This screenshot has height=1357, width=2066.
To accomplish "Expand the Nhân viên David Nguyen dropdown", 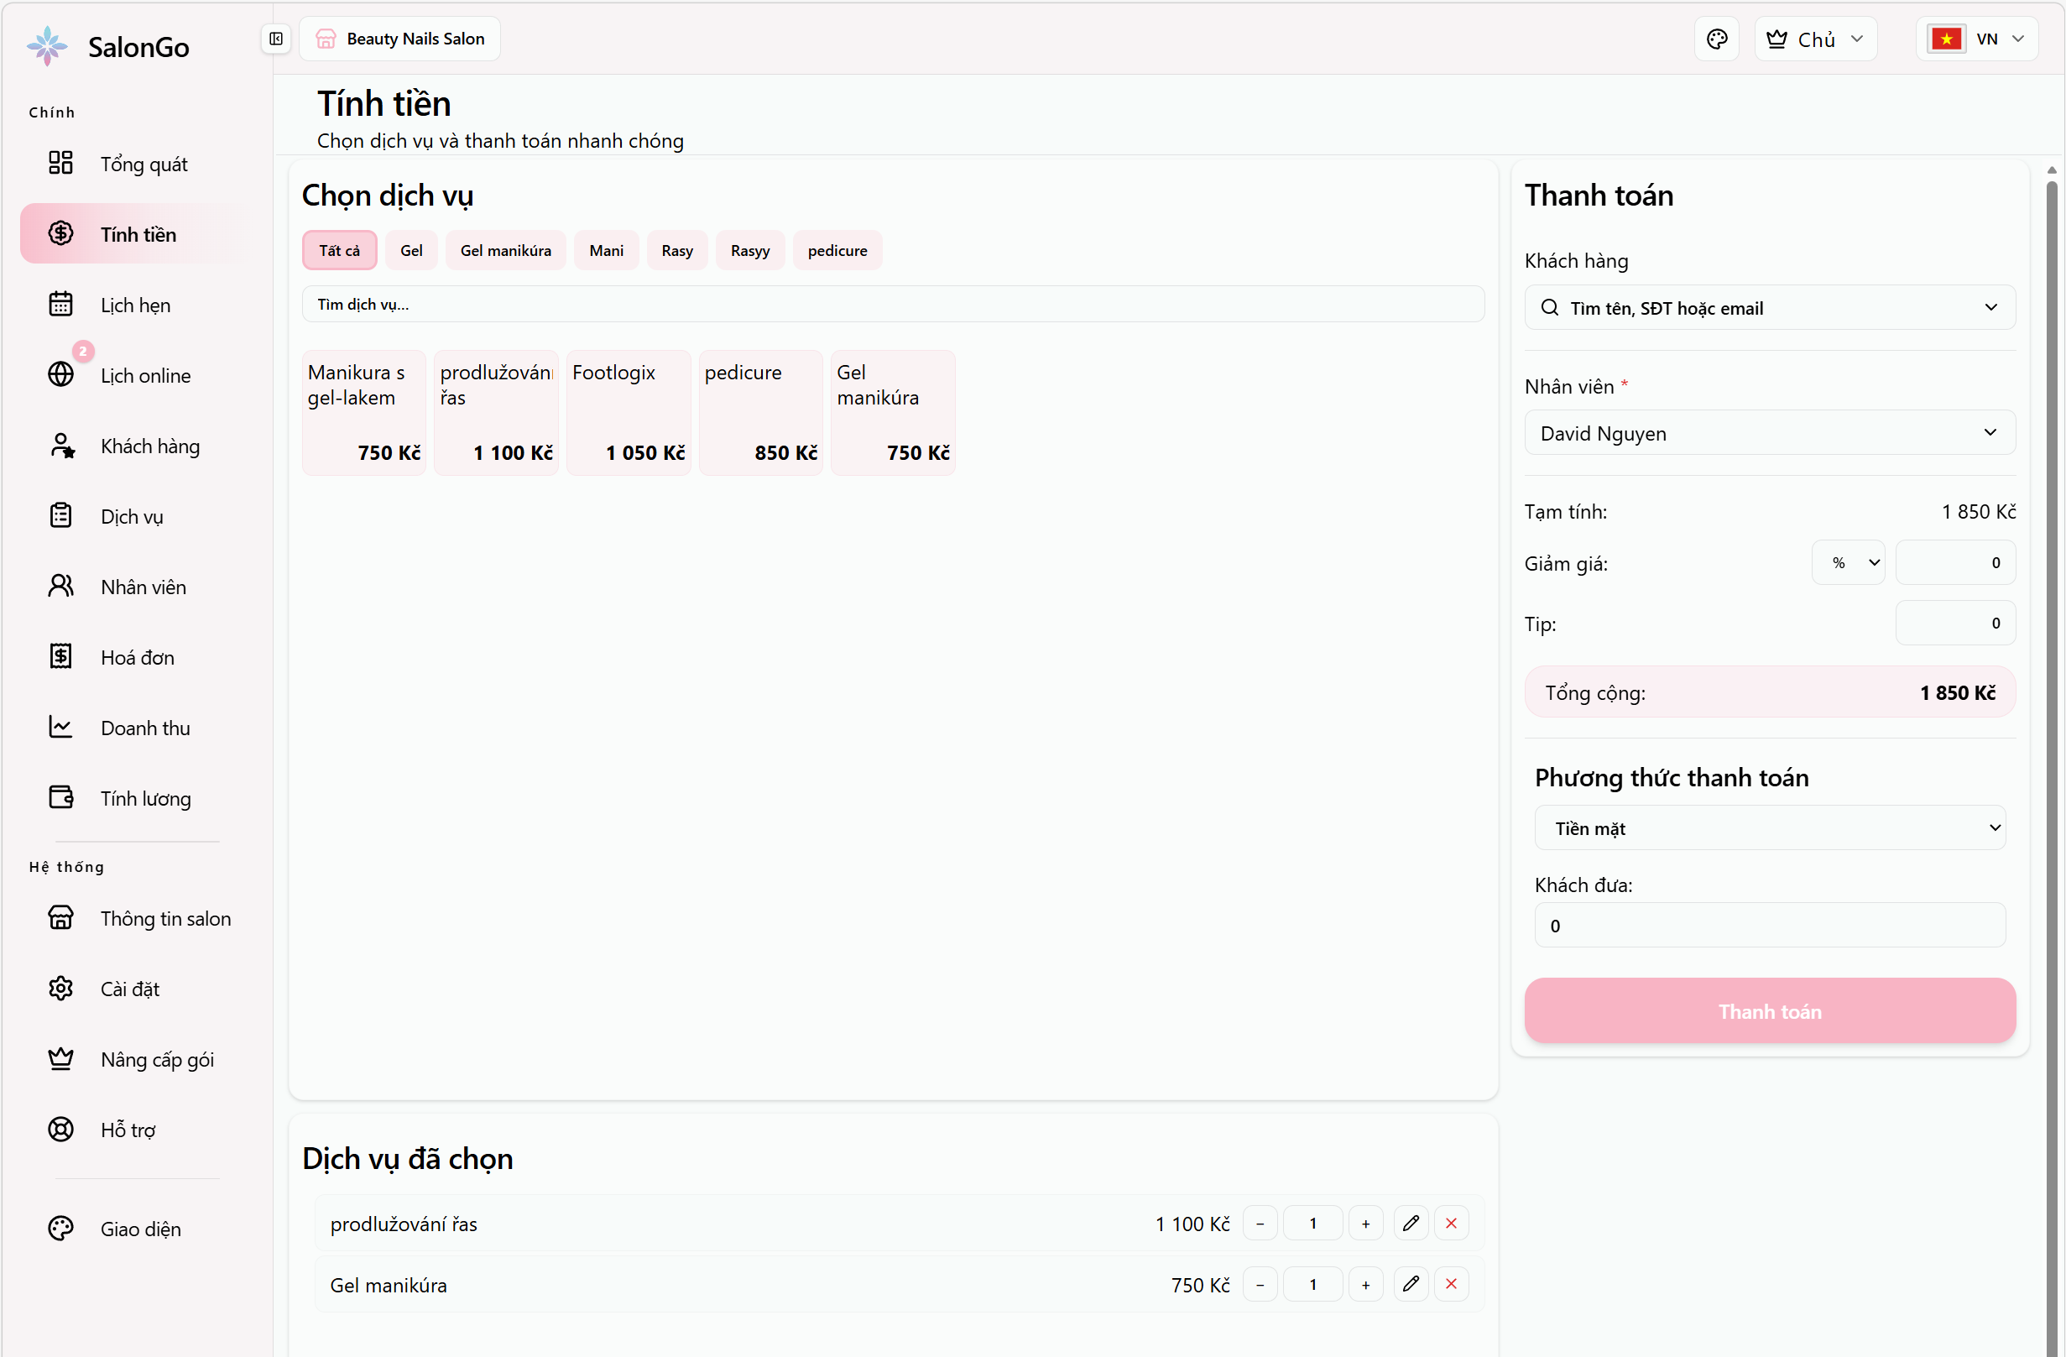I will coord(1769,433).
